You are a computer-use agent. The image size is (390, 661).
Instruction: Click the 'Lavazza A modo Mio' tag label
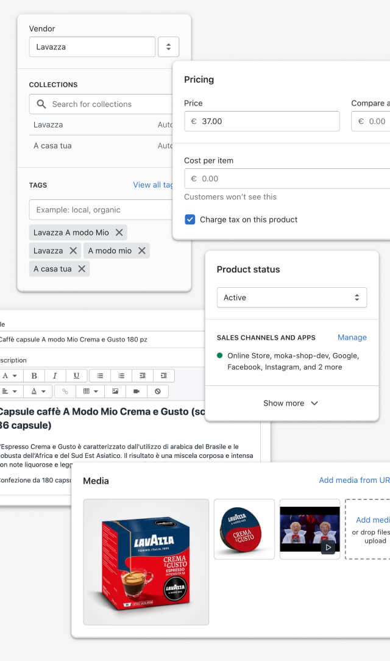tap(71, 232)
